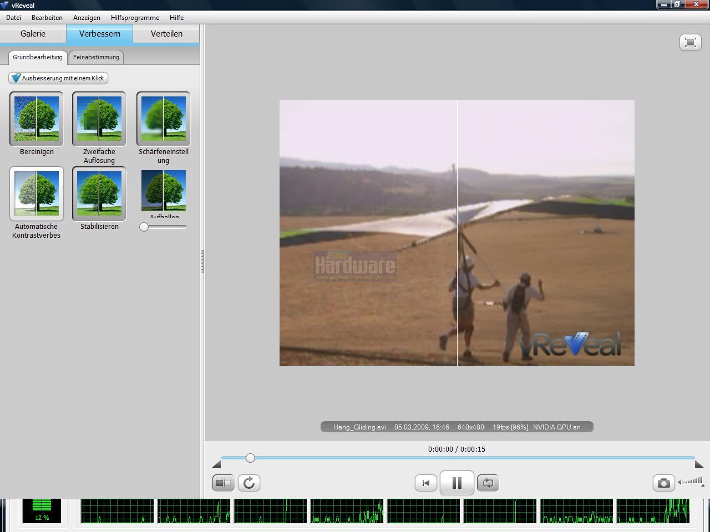Click the reset/undo rotation arrow button
Viewport: 710px width, 532px height.
click(x=249, y=483)
